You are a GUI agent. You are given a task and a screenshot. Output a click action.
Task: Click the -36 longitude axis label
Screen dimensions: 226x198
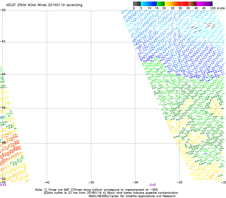coord(135,182)
